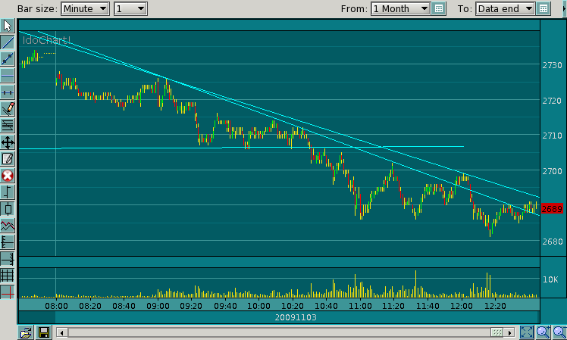Click the horizontal scrollbar thumb

(497, 332)
